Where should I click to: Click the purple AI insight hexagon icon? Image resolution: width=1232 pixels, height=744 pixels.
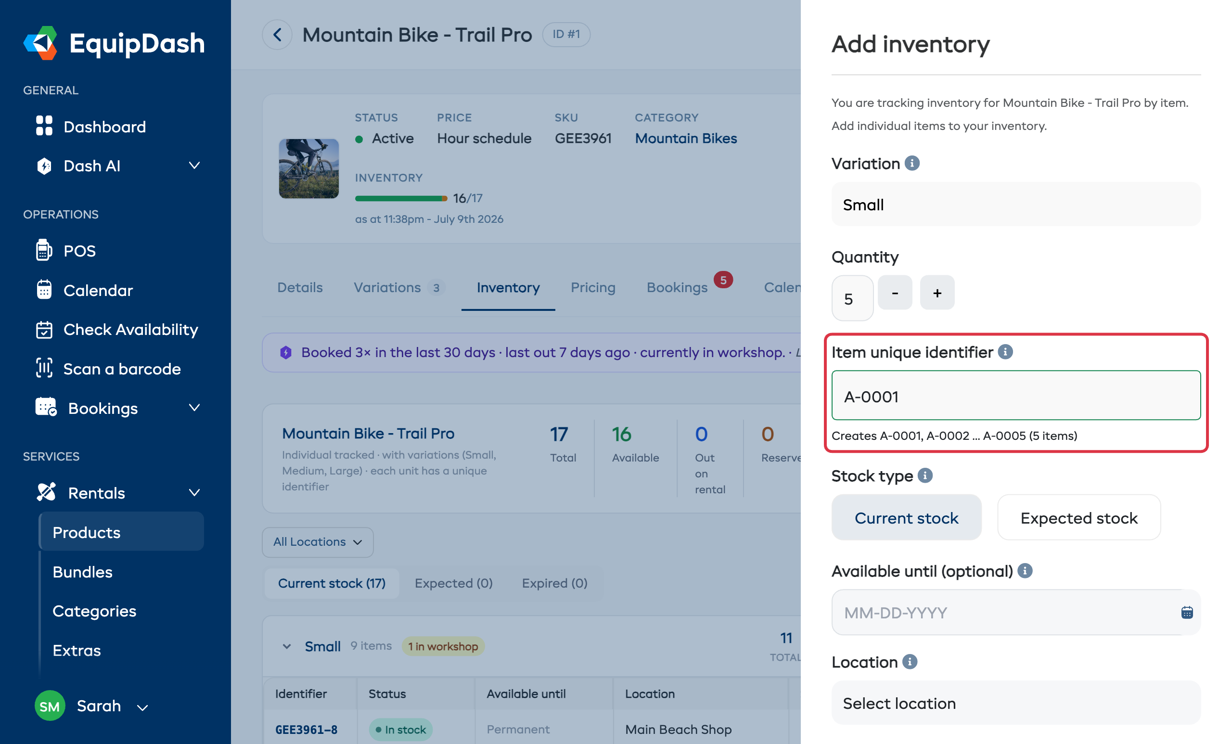coord(285,352)
